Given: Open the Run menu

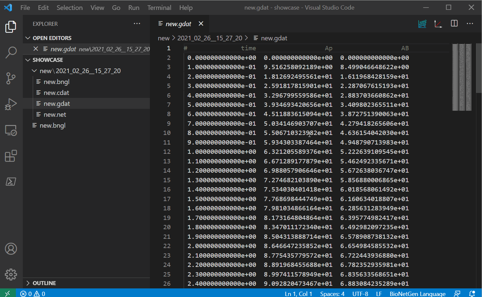Looking at the screenshot, I should pos(134,8).
